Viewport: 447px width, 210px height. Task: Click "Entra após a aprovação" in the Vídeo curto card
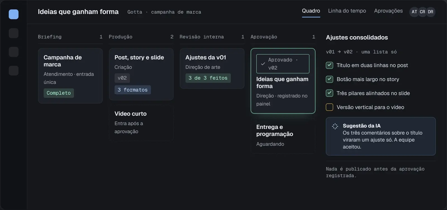pyautogui.click(x=129, y=128)
